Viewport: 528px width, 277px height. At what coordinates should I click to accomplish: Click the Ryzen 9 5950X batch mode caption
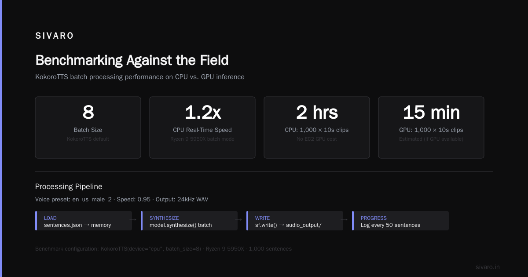coord(202,139)
